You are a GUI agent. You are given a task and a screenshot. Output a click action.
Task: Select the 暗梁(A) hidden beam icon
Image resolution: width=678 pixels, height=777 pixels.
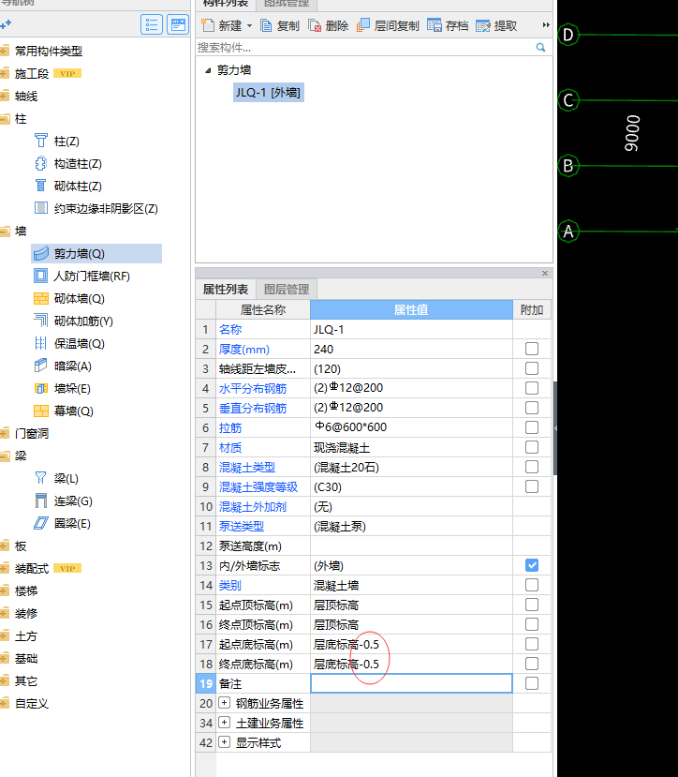41,366
